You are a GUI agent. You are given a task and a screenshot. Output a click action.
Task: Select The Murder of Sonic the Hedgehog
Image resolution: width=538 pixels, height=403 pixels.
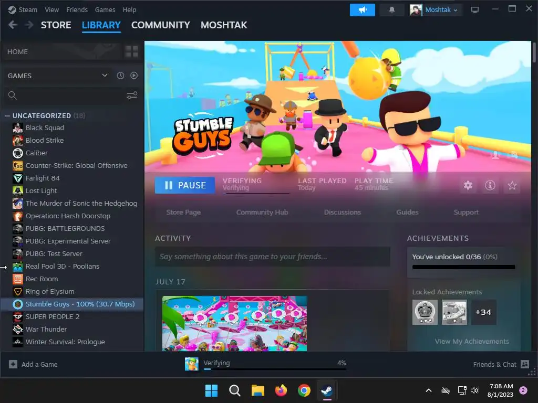81,204
